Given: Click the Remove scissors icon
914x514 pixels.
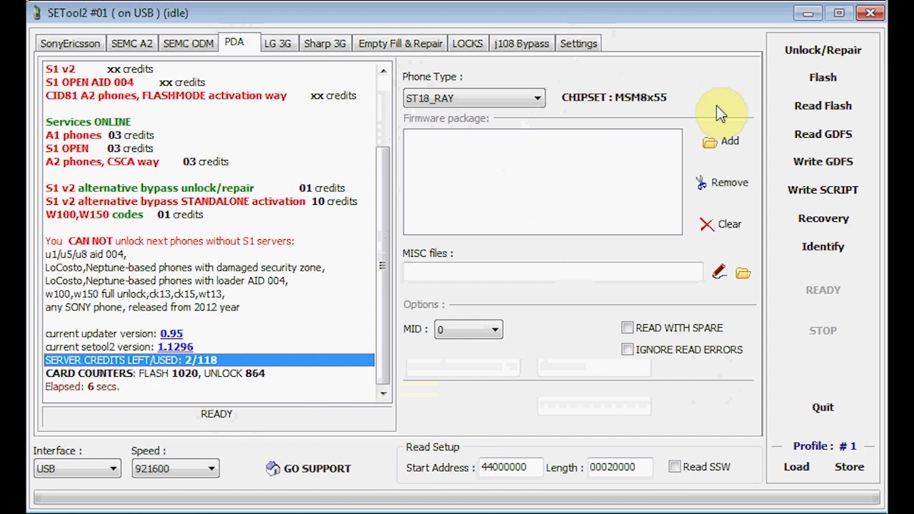Looking at the screenshot, I should 701,183.
